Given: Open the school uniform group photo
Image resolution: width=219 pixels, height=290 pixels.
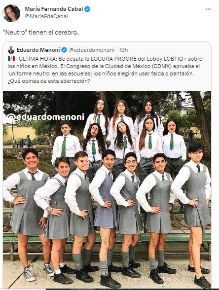Looking at the screenshot, I should click(107, 189).
